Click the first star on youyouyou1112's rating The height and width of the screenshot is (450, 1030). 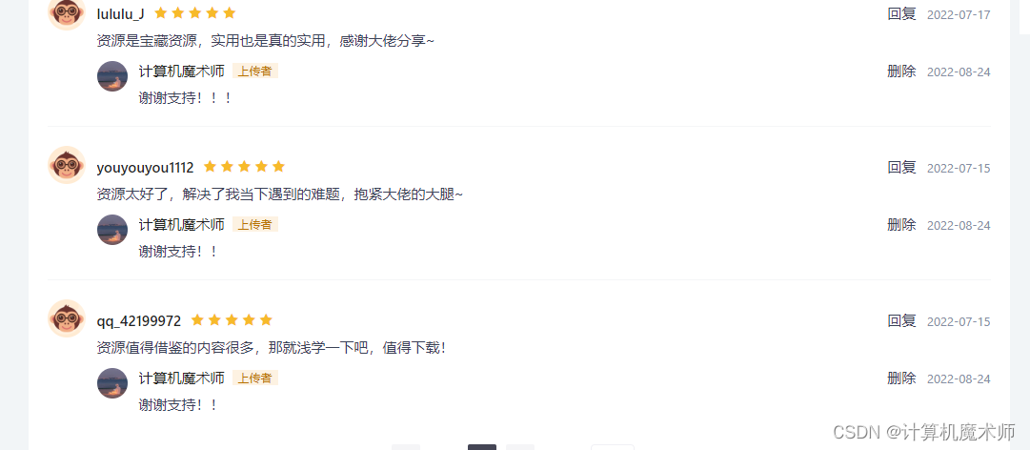click(211, 167)
